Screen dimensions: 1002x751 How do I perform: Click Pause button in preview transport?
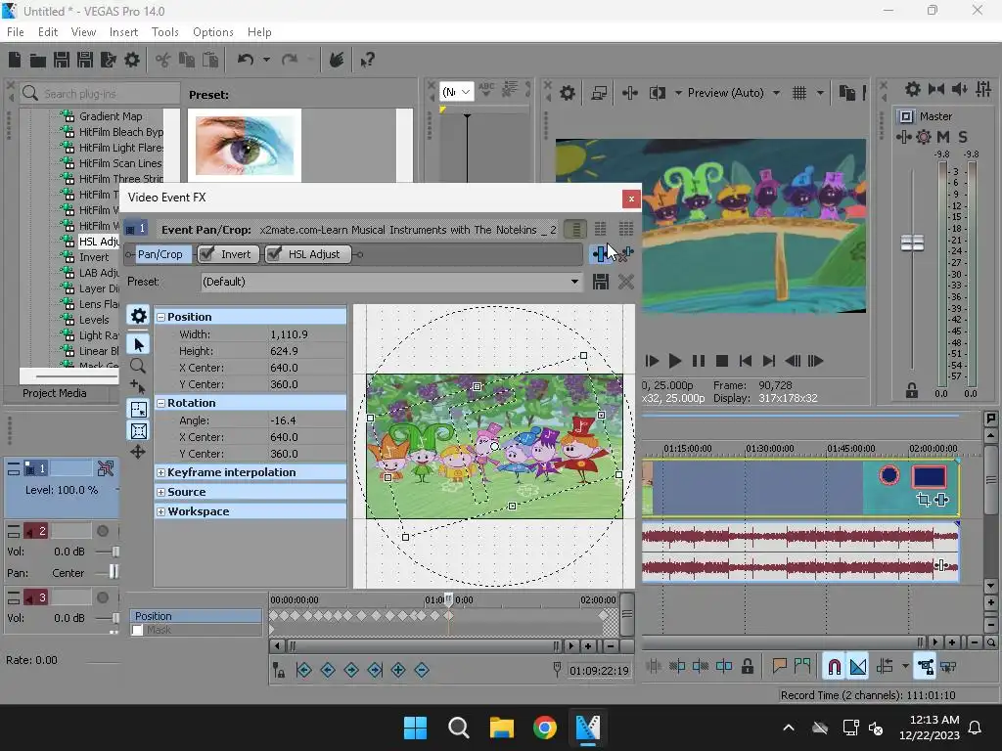pyautogui.click(x=699, y=361)
